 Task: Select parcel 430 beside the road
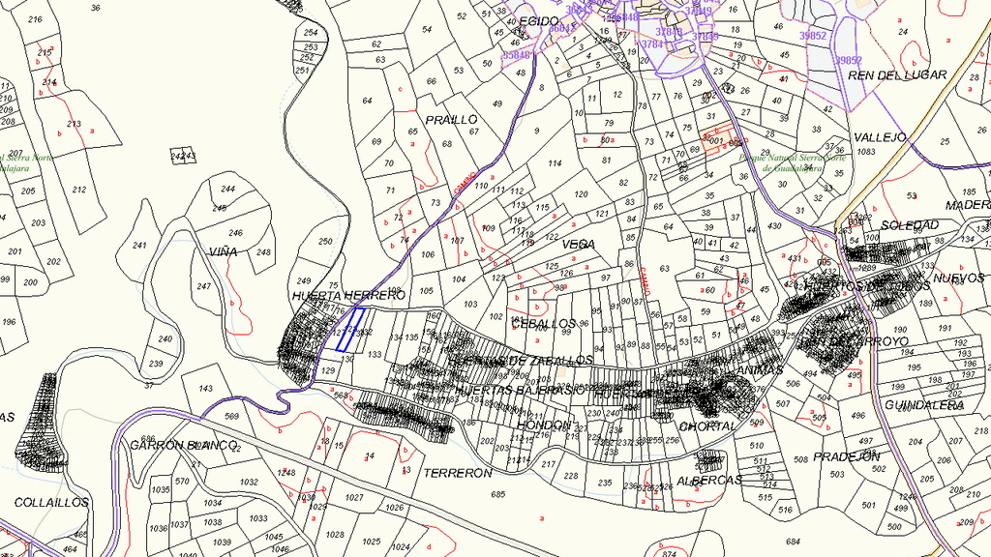click(774, 226)
